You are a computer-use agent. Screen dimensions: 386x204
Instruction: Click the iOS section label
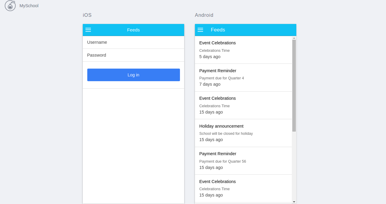pos(87,15)
